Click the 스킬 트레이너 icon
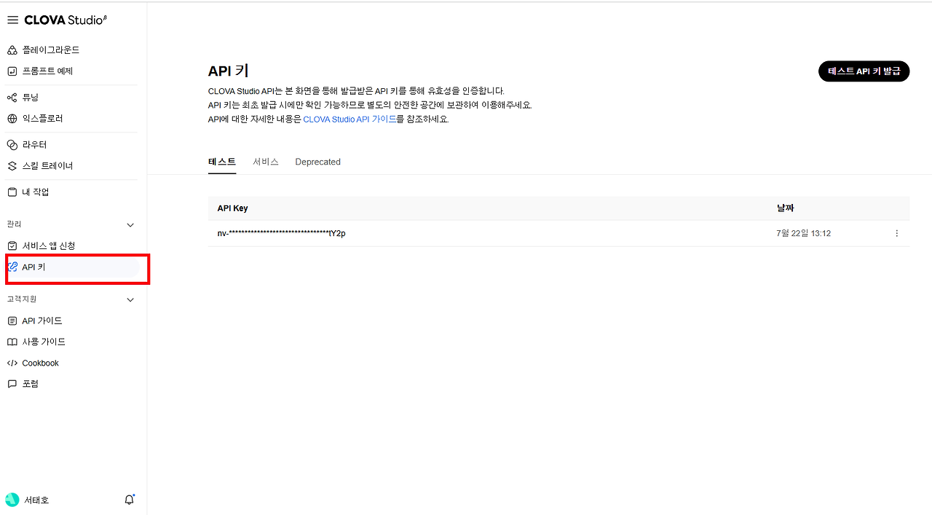This screenshot has height=515, width=932. tap(12, 166)
